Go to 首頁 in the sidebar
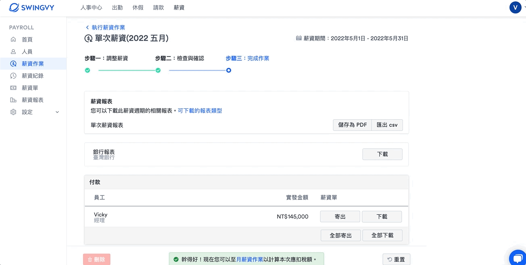The height and width of the screenshot is (265, 526). (x=27, y=39)
